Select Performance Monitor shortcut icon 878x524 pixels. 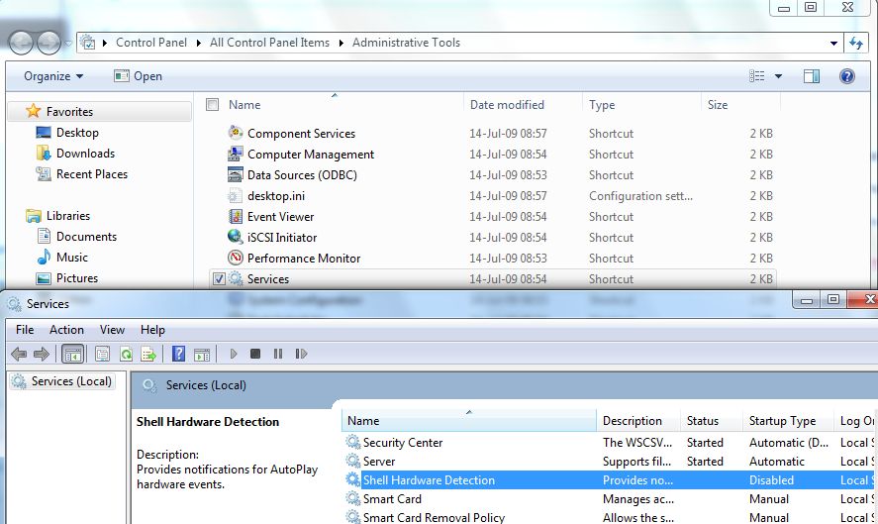pos(236,258)
